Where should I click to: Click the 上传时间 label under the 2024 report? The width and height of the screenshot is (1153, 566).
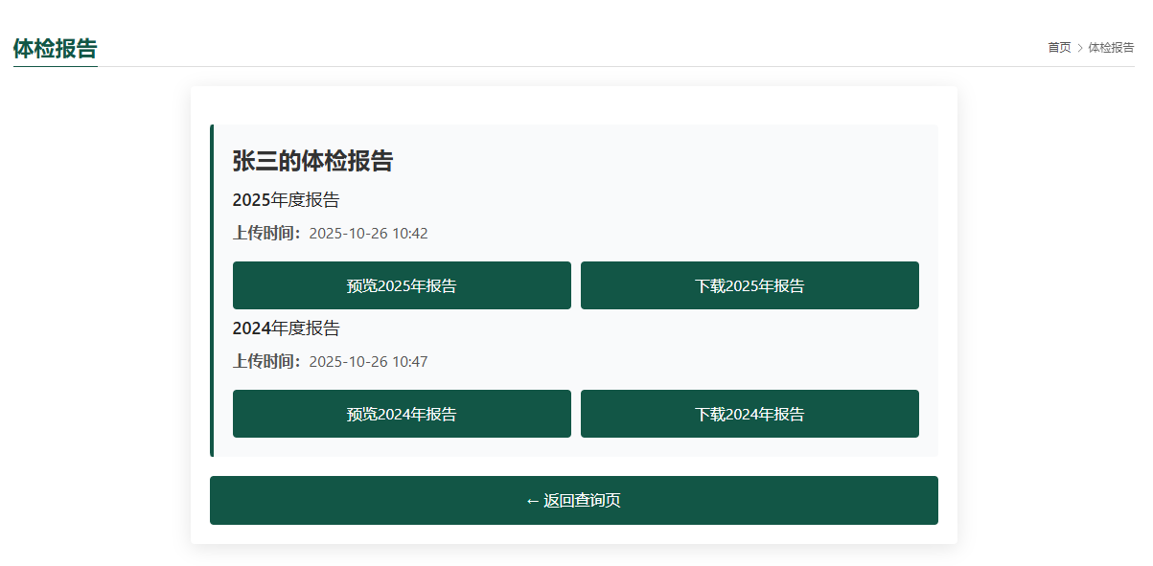[x=266, y=361]
